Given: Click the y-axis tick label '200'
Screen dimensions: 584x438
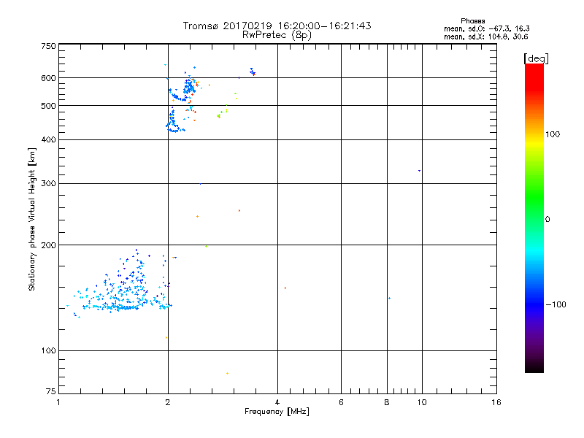Looking at the screenshot, I should click(48, 245).
